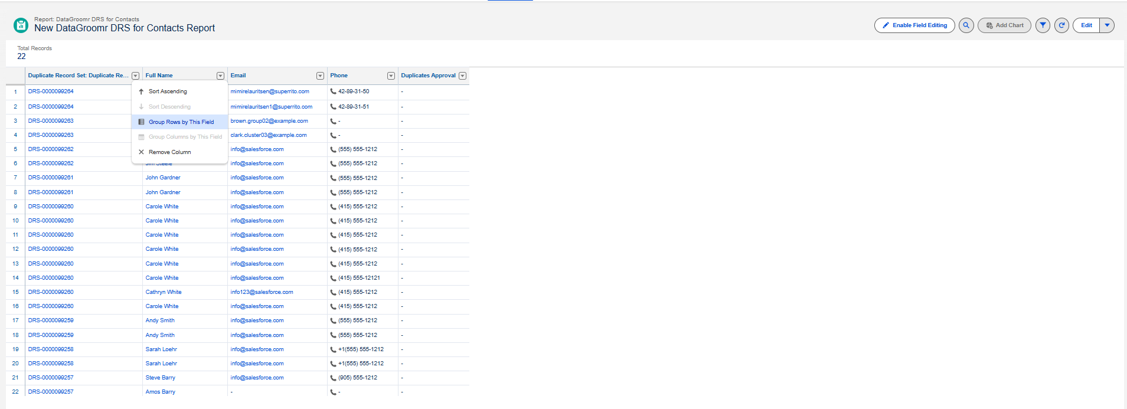Open DRS-0000099257 link in row 21
The height and width of the screenshot is (409, 1127).
(51, 378)
